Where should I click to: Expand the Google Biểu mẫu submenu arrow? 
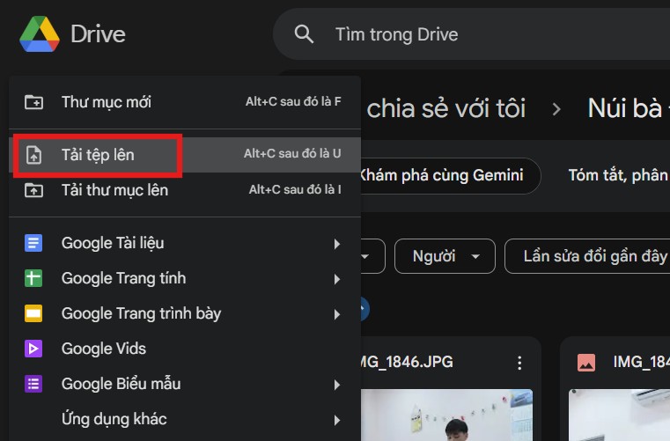click(337, 385)
